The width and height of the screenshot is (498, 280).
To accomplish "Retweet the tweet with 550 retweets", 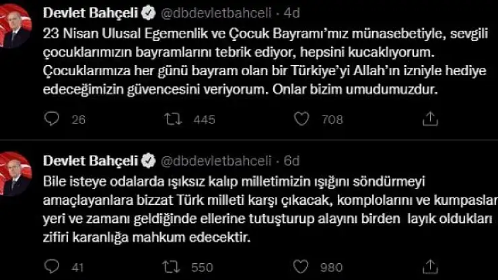I will (174, 267).
